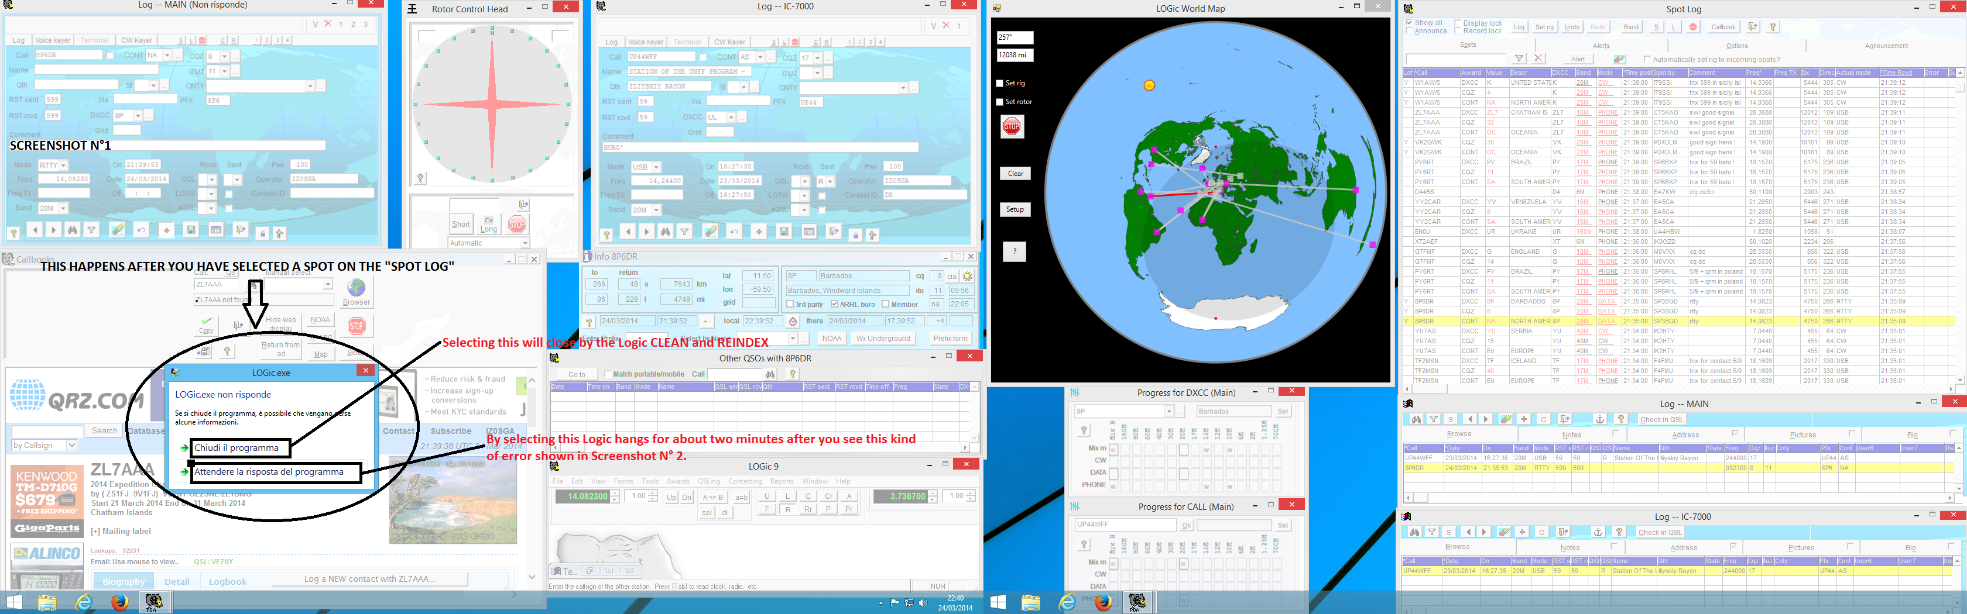Open Mode USB dropdown in Log IC-7000
The image size is (1967, 614).
[x=656, y=167]
